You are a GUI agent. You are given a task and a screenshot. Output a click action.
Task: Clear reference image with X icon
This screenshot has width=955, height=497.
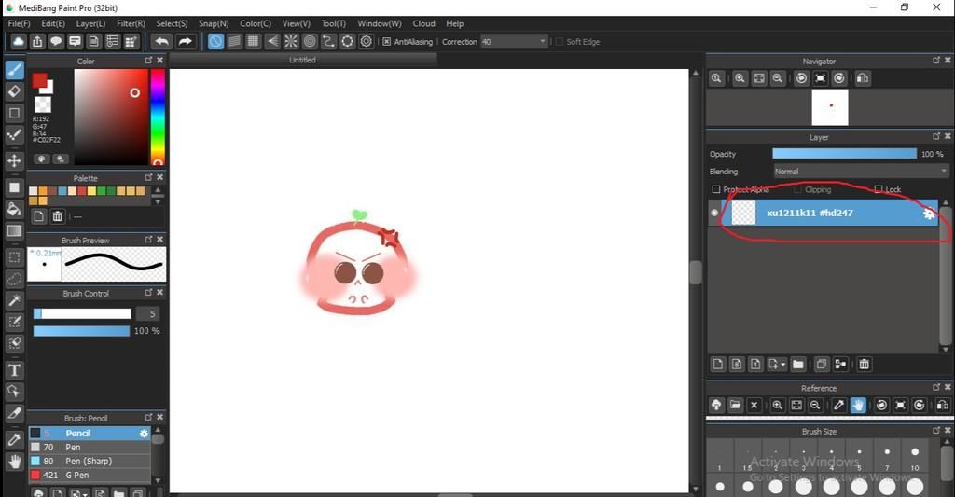tap(754, 405)
